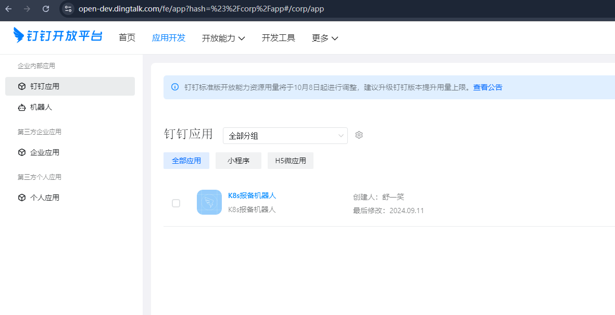Click the 企业内部应用 section label

[x=36, y=65]
